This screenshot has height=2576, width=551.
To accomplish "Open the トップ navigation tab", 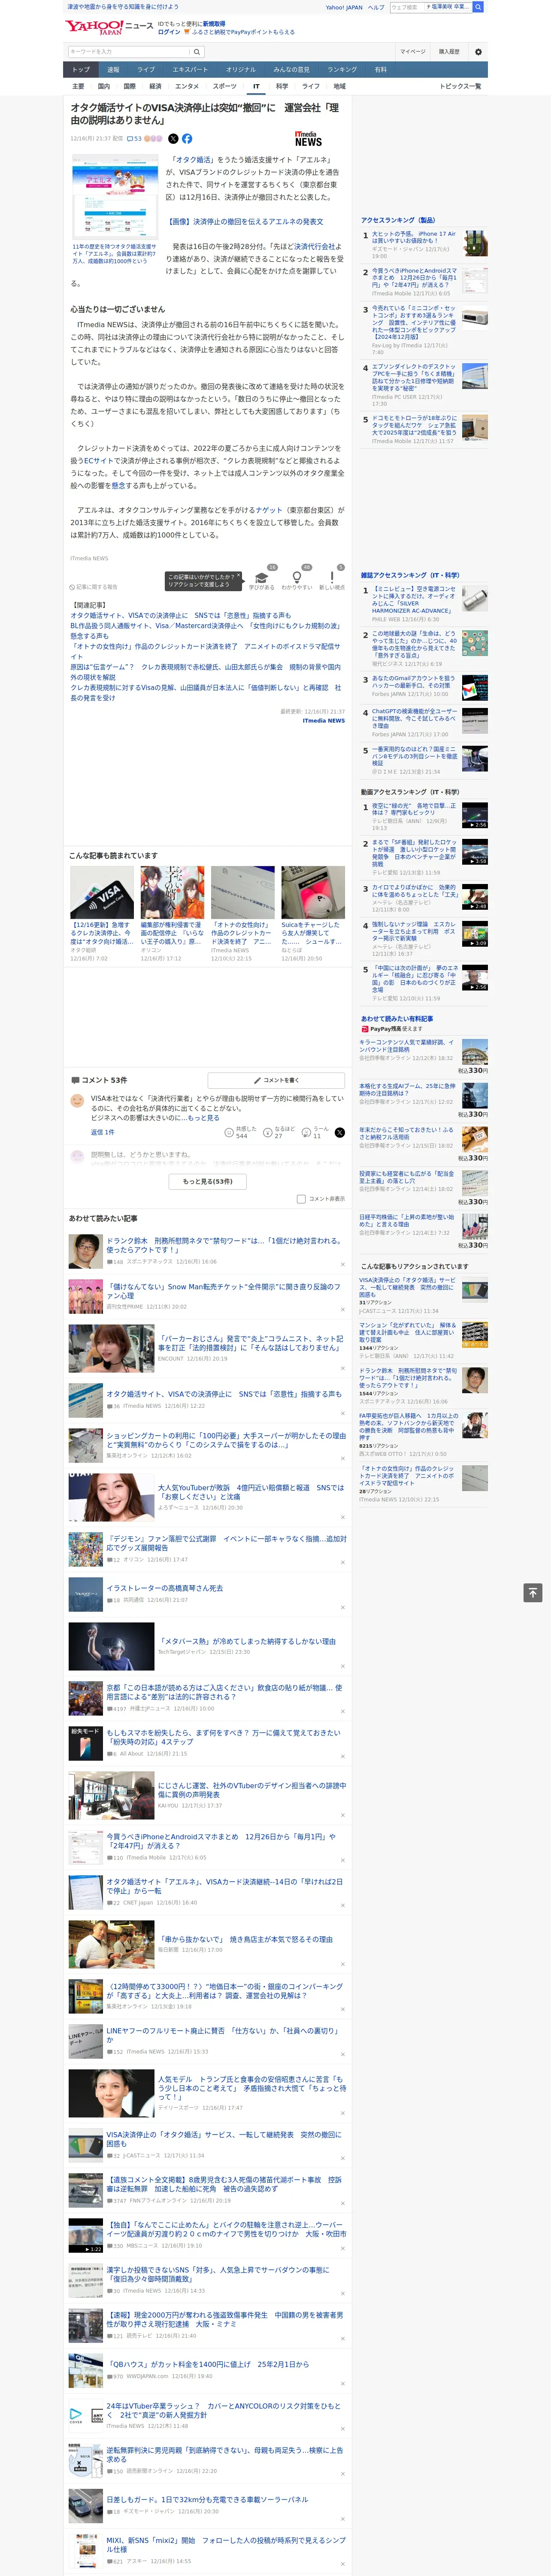I will pyautogui.click(x=81, y=69).
